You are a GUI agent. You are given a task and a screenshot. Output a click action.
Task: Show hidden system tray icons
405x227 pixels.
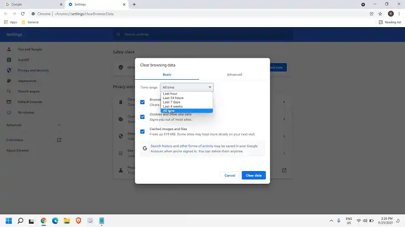click(331, 221)
